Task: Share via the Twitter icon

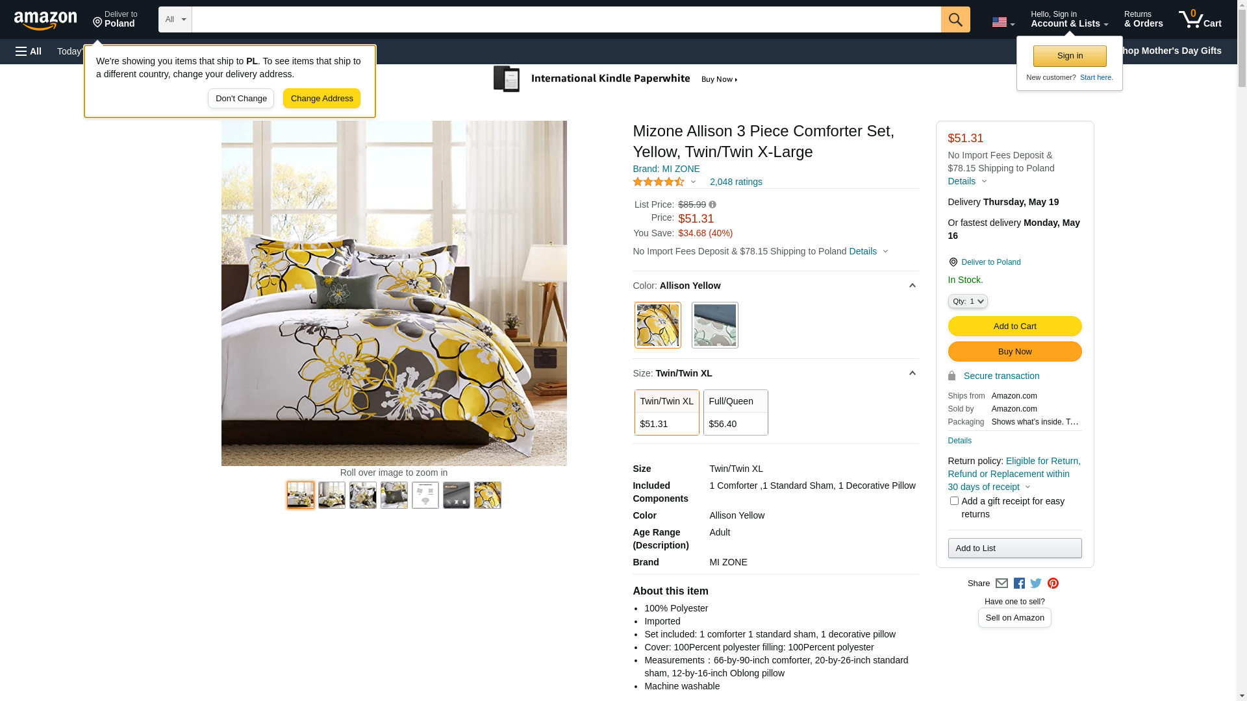Action: (1036, 584)
